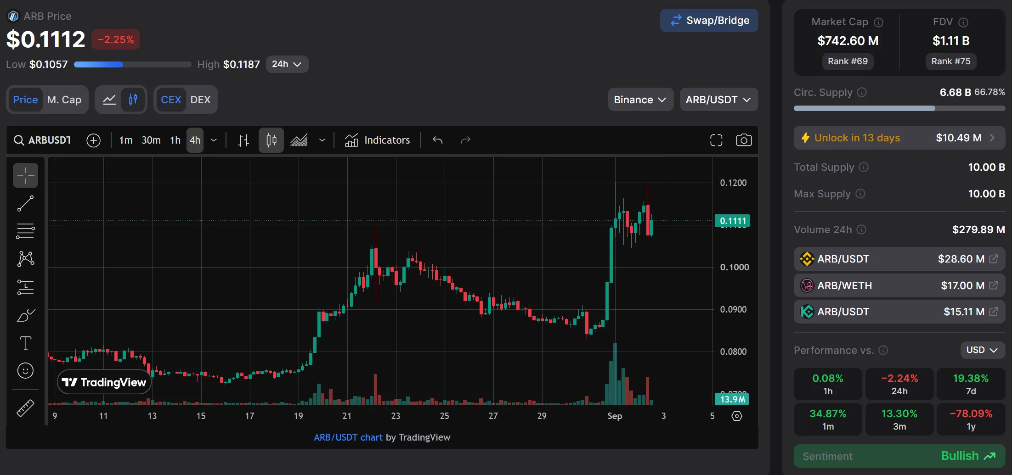Select the bar chart style icon
1012x475 pixels.
click(243, 140)
